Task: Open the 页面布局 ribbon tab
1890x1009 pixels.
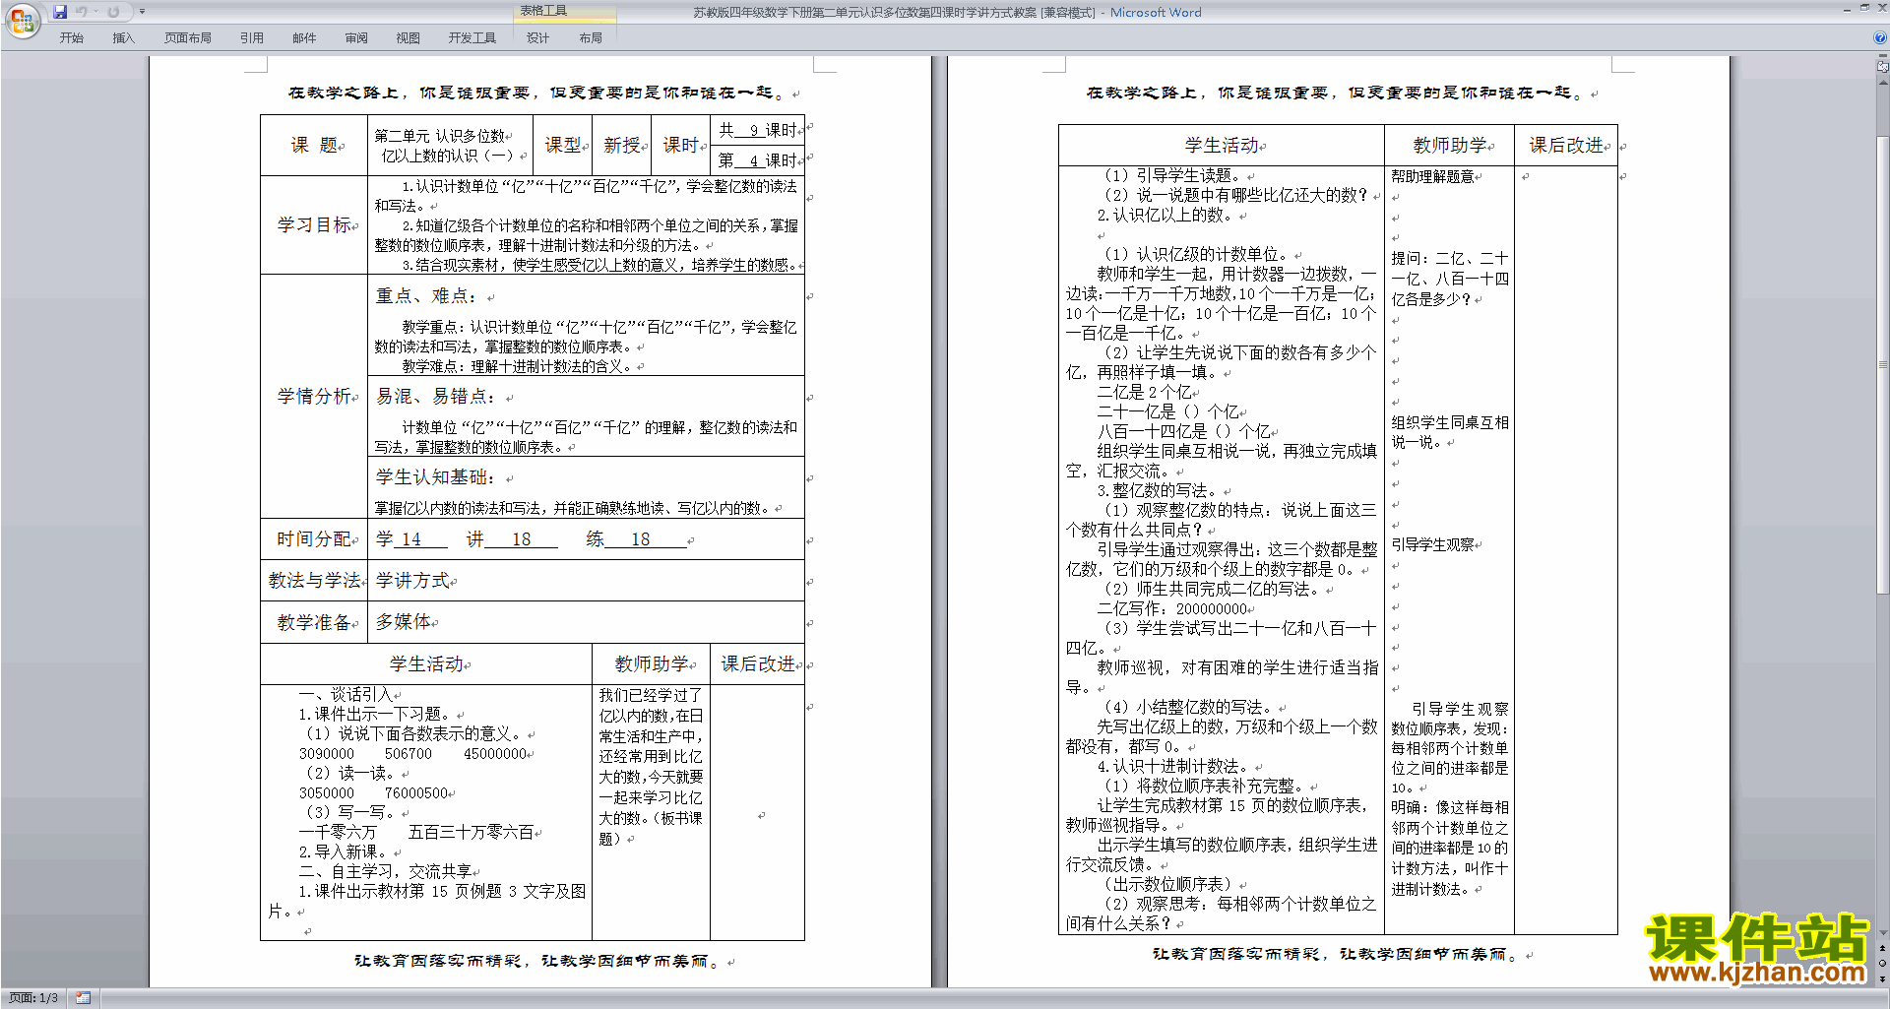Action: [x=188, y=38]
